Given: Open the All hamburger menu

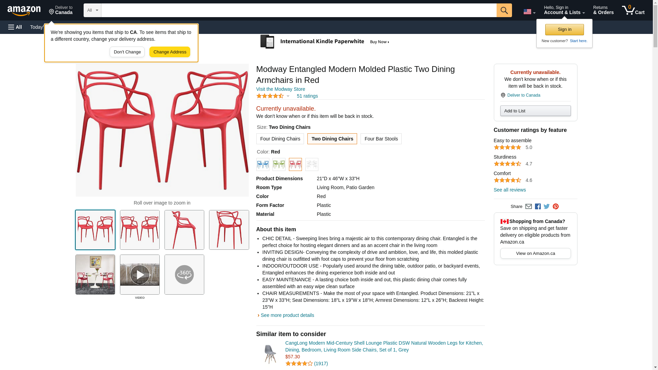Looking at the screenshot, I should tap(15, 27).
